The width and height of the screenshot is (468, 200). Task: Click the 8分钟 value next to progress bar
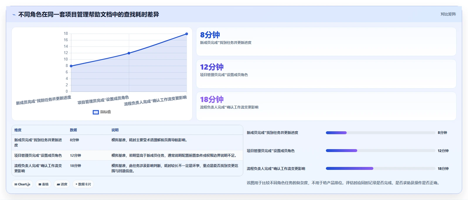pos(442,133)
